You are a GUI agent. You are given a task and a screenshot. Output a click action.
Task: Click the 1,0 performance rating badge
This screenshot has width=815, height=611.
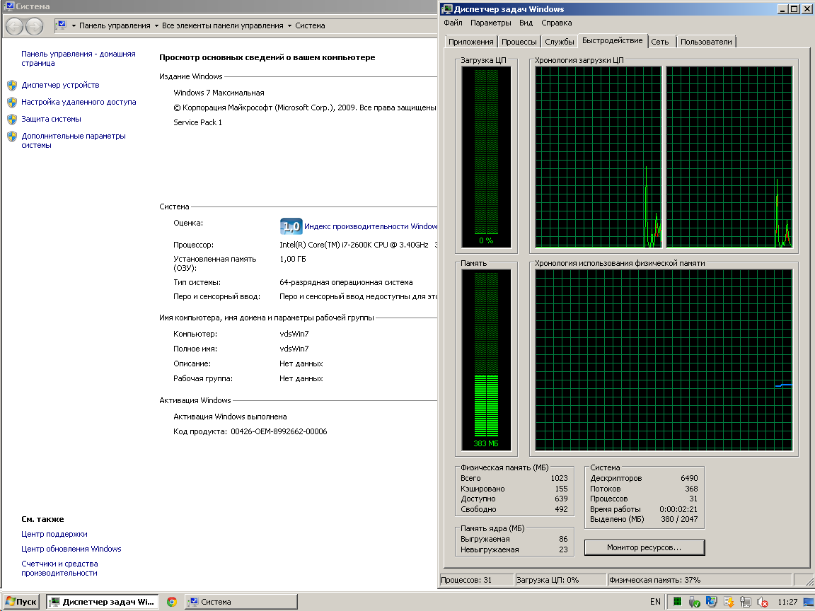[x=291, y=226]
